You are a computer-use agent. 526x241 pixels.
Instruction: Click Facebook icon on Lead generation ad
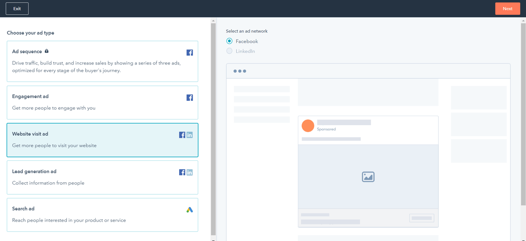coord(182,172)
